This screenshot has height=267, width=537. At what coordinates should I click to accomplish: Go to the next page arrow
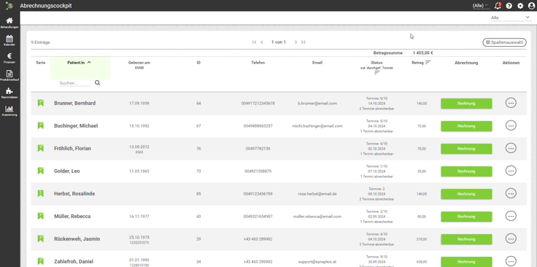click(296, 42)
